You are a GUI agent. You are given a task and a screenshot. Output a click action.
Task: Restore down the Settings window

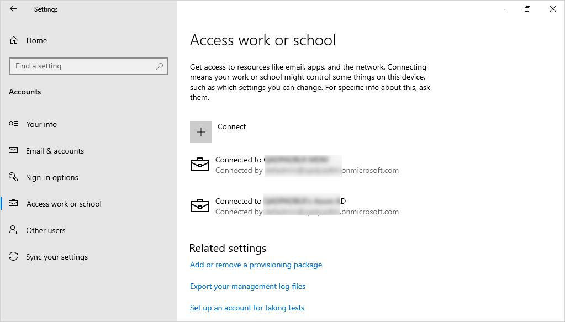(527, 9)
